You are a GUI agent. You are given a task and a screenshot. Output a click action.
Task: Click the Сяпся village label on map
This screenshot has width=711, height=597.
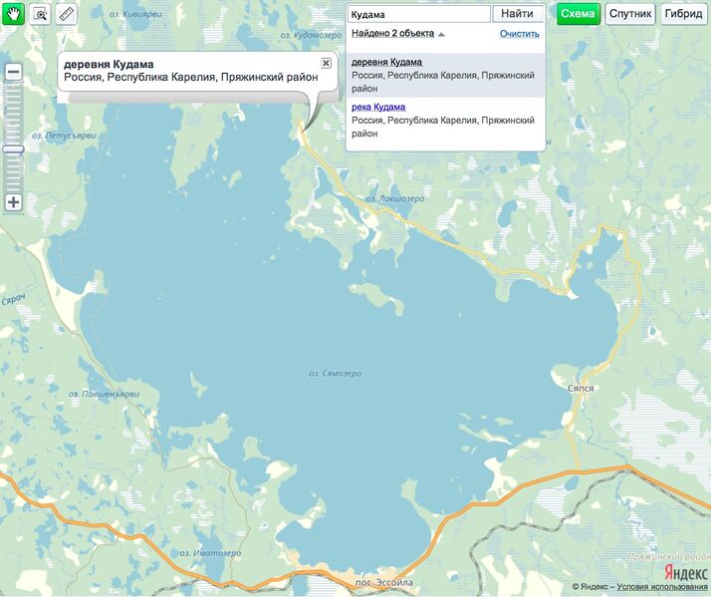[580, 389]
